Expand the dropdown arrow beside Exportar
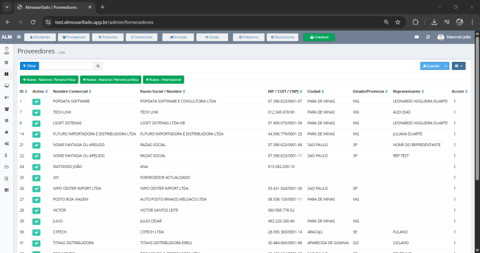The height and width of the screenshot is (253, 480). pyautogui.click(x=446, y=66)
